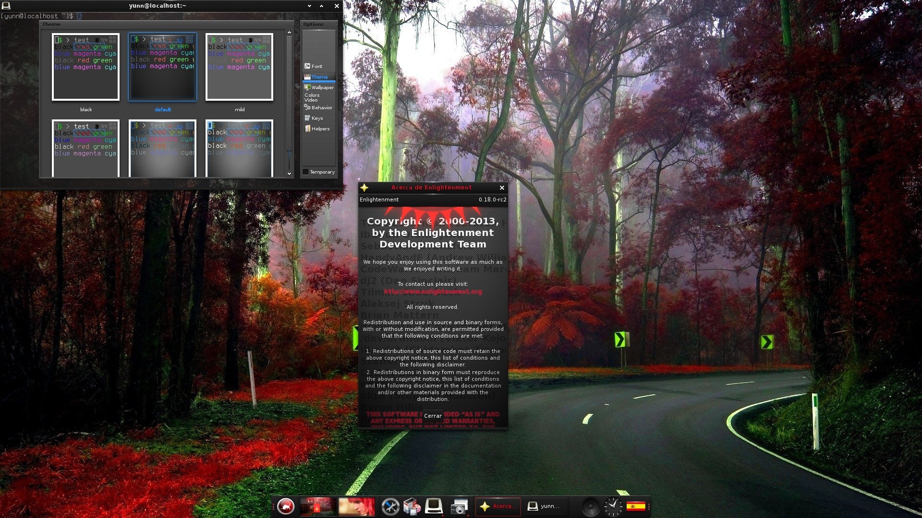Toggle the Temporary checkbox
The height and width of the screenshot is (518, 922).
tap(305, 172)
